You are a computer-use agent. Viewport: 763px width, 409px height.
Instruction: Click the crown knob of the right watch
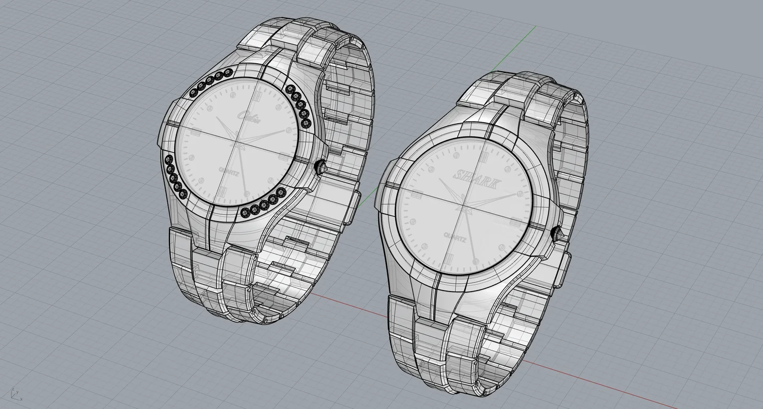(x=557, y=233)
